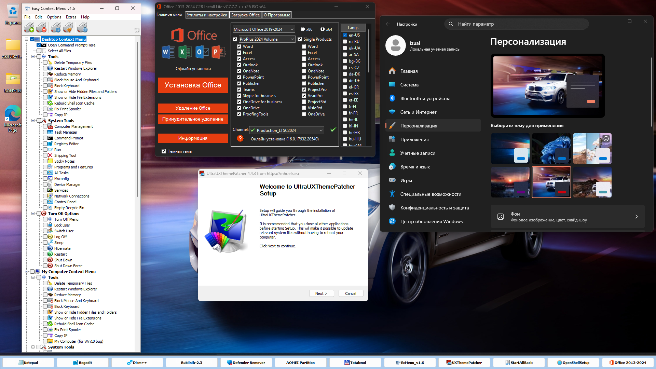The width and height of the screenshot is (656, 369).
Task: Click the green checkmark beside the Channel dropdown
Action: point(333,129)
